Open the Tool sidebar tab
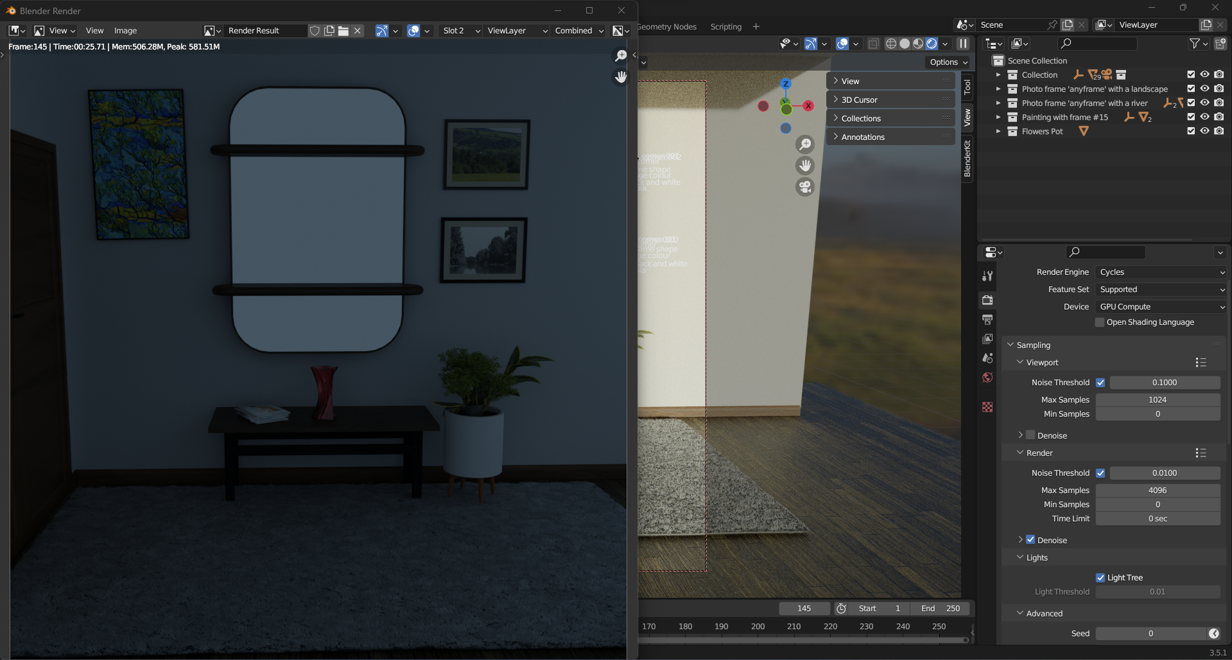Image resolution: width=1232 pixels, height=660 pixels. 967,87
